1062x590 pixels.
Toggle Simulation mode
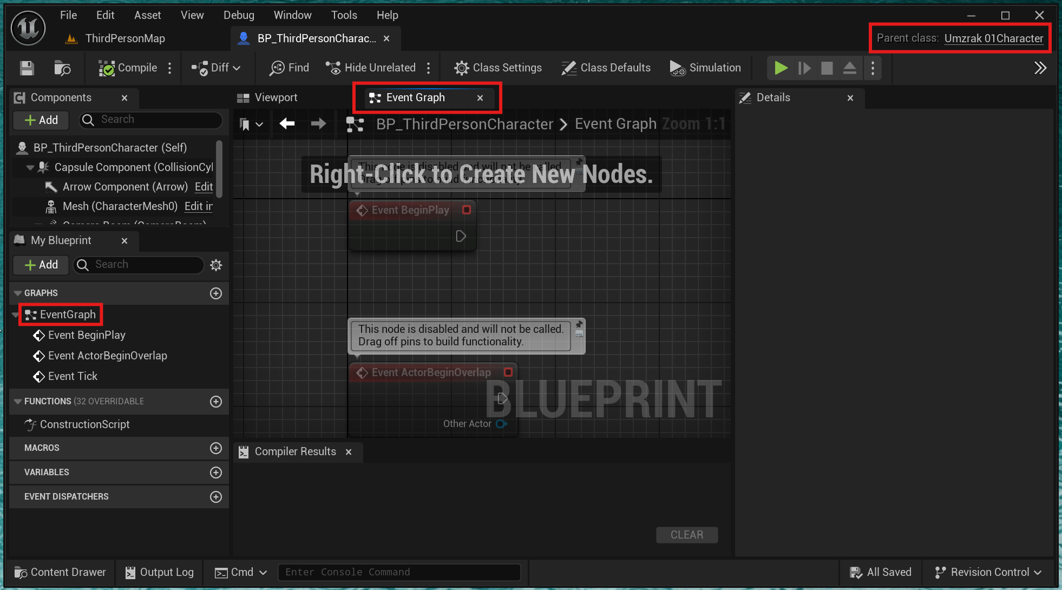click(x=705, y=68)
